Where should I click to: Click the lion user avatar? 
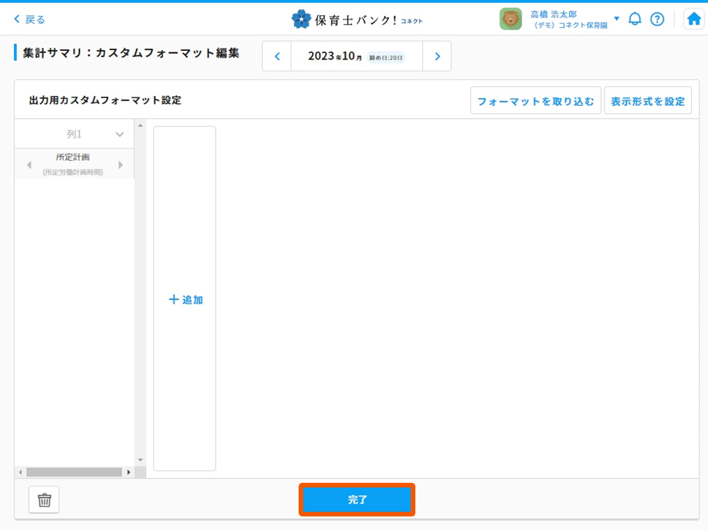[510, 19]
